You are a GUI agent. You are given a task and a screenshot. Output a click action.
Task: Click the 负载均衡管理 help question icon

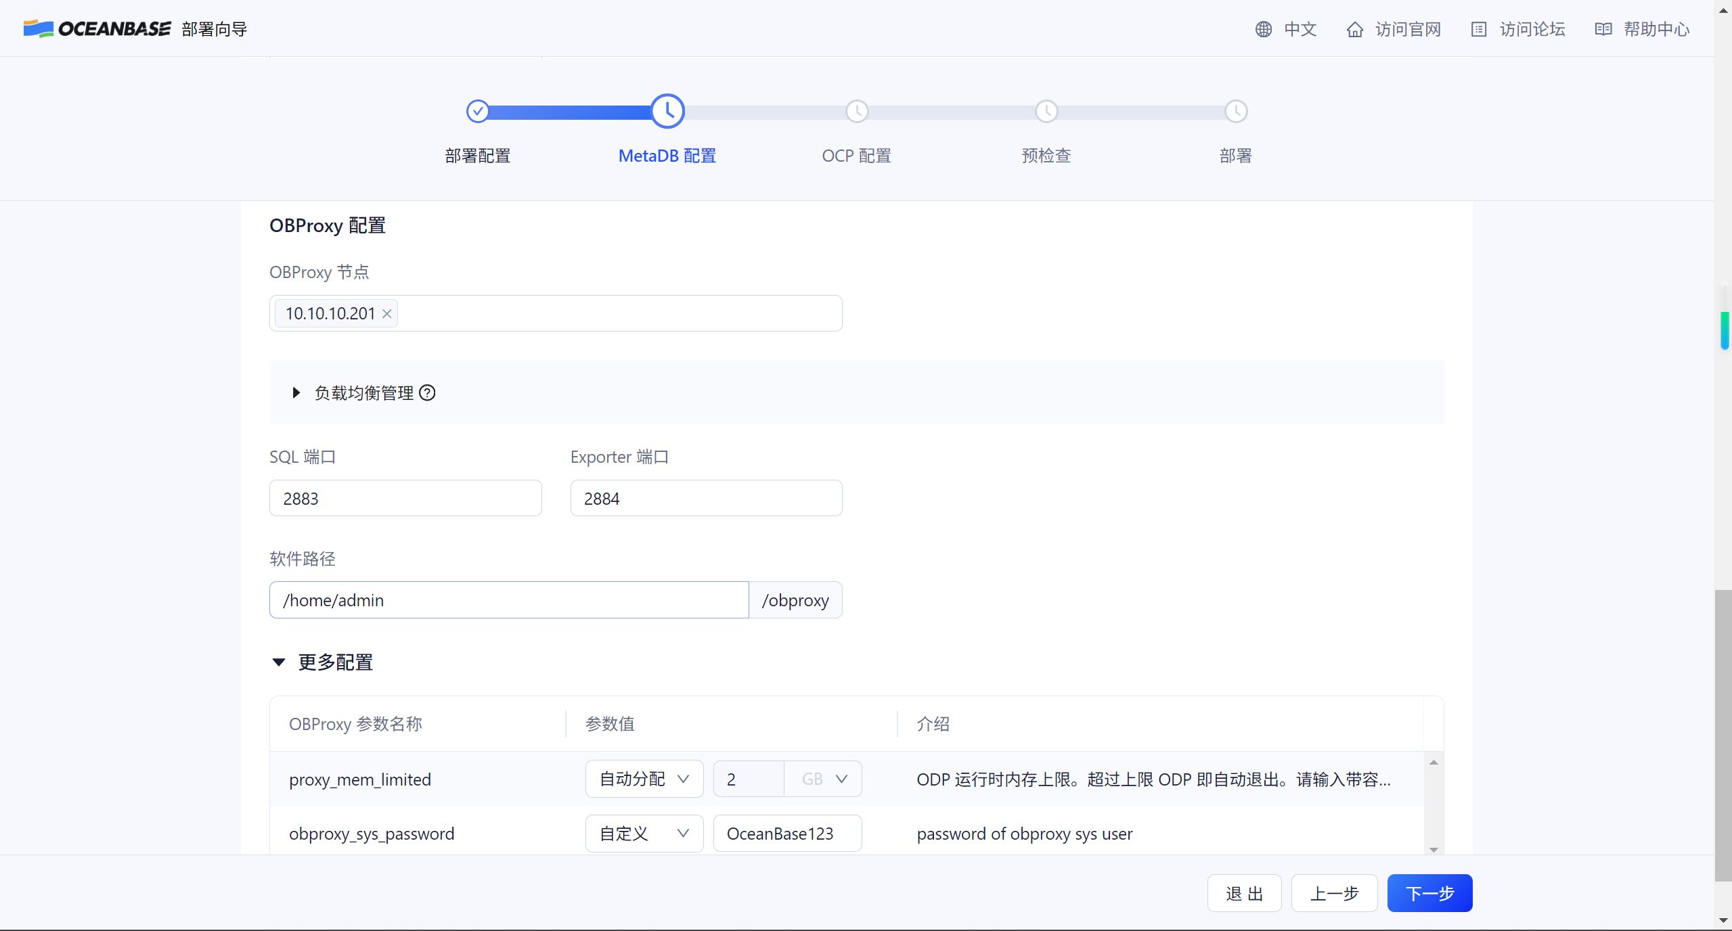point(427,393)
